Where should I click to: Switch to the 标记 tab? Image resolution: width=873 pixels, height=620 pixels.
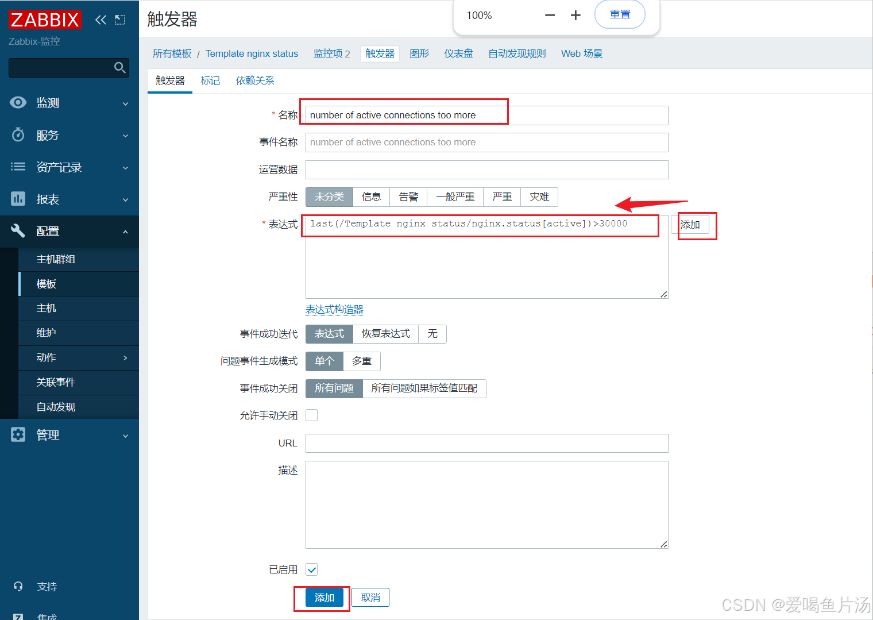pos(210,80)
